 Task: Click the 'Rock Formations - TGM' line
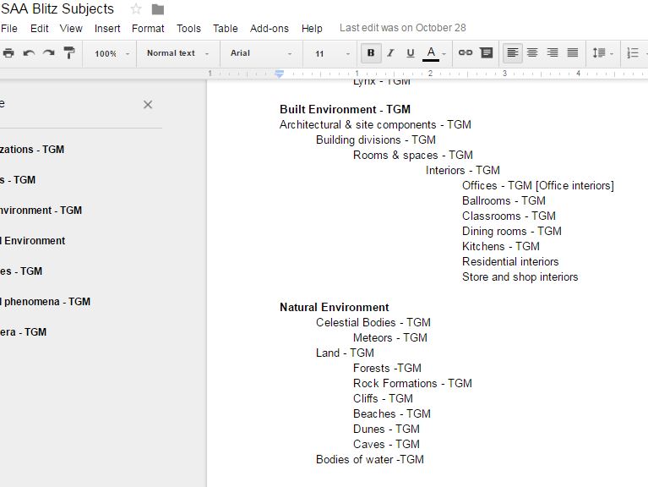coord(412,383)
